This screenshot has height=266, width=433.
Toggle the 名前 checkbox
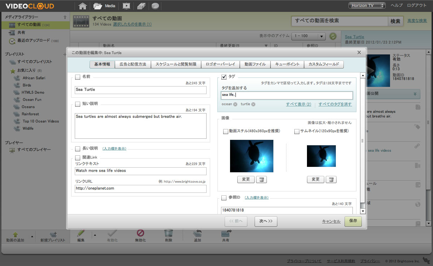coord(78,77)
